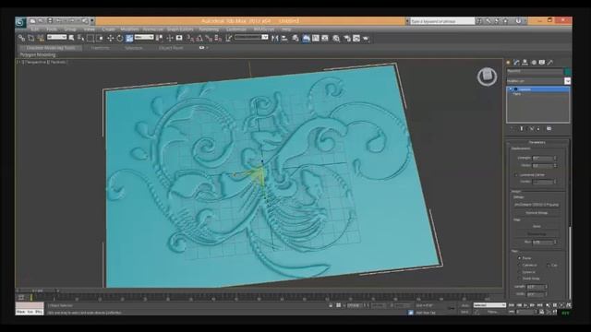Open the Align tool
Viewport: 591px width, 332px height.
(284, 38)
